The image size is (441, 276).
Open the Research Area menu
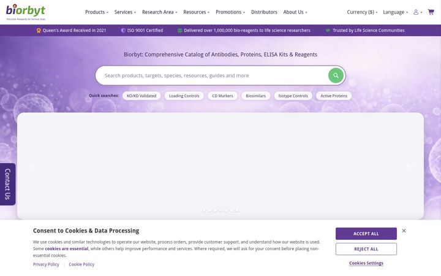(159, 12)
